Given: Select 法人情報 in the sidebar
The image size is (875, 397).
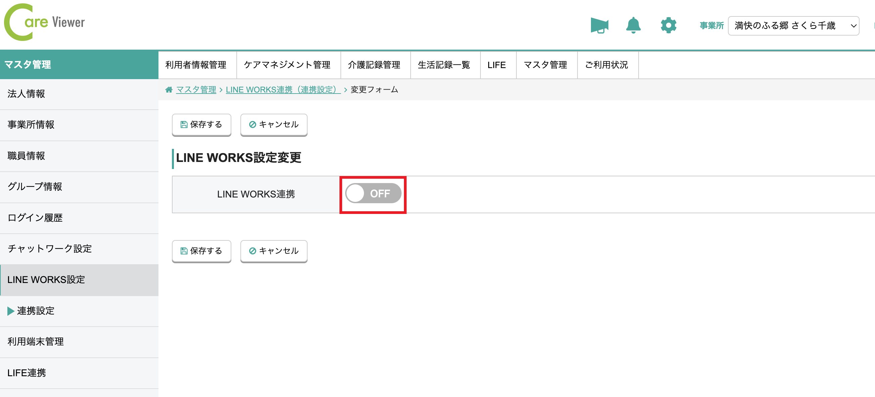Looking at the screenshot, I should (26, 94).
